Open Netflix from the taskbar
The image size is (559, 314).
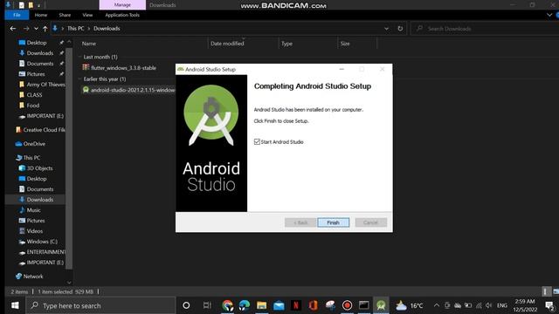(x=295, y=305)
